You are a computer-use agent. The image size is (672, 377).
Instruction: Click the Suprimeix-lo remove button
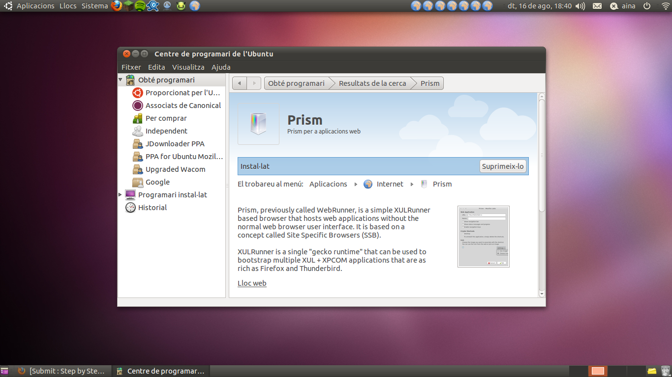[x=503, y=166]
